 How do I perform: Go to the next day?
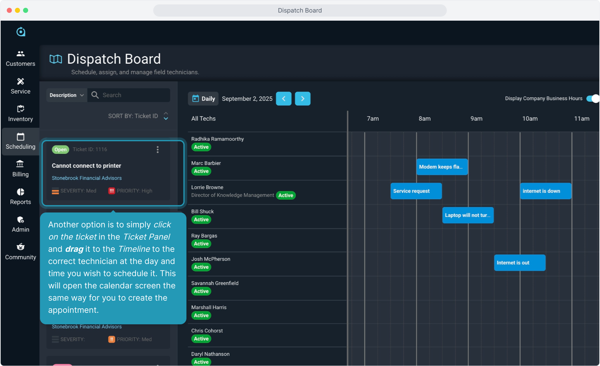302,99
